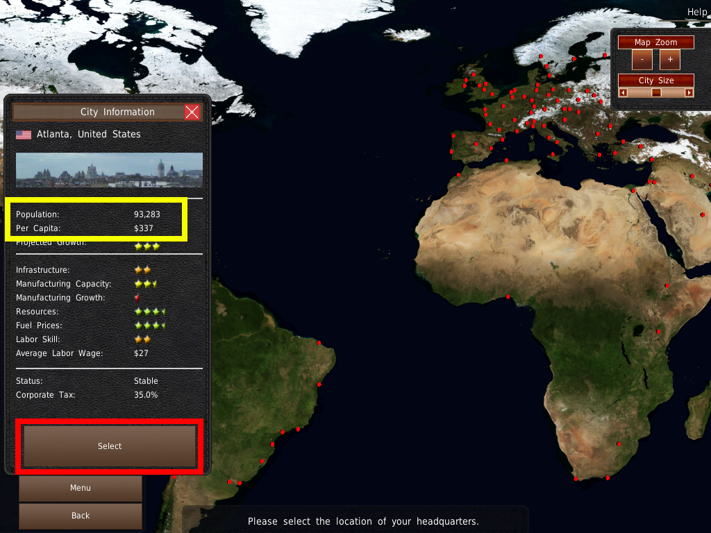Screen dimensions: 711x533
Task: Select the city dot at Brazil's northeastern tip
Action: tap(319, 343)
